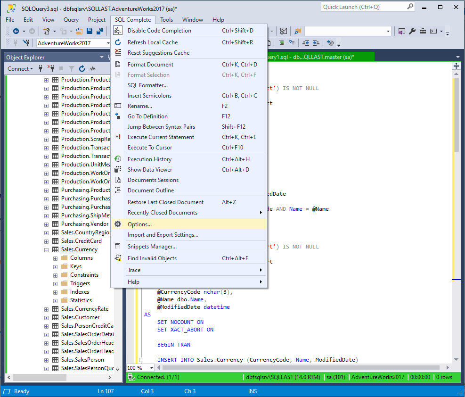Click the wrench Properties icon
465x397 pixels.
coord(412,31)
